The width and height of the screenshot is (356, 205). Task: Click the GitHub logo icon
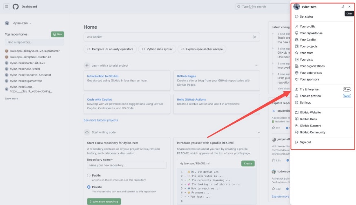click(x=16, y=7)
